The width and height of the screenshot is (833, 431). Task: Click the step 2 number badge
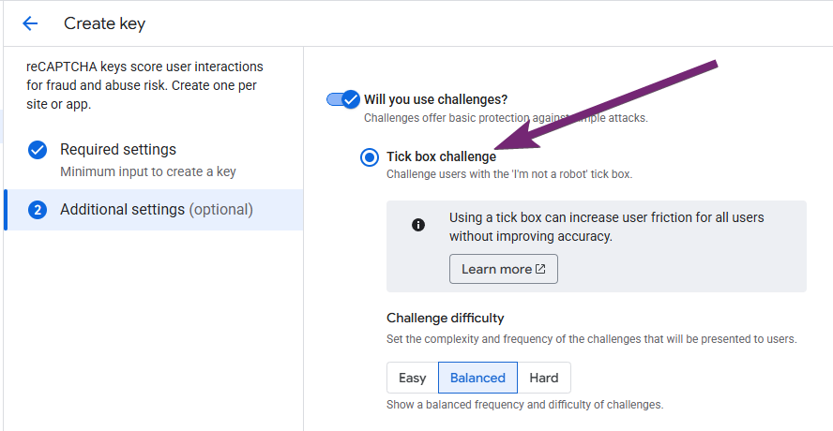[x=38, y=210]
